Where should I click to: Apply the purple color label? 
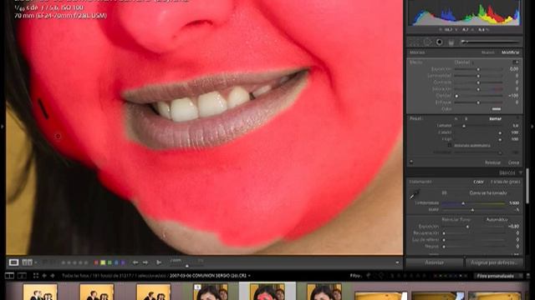(123, 262)
